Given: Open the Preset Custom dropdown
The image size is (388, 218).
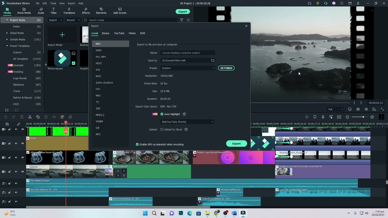Looking at the screenshot, I should 188,68.
